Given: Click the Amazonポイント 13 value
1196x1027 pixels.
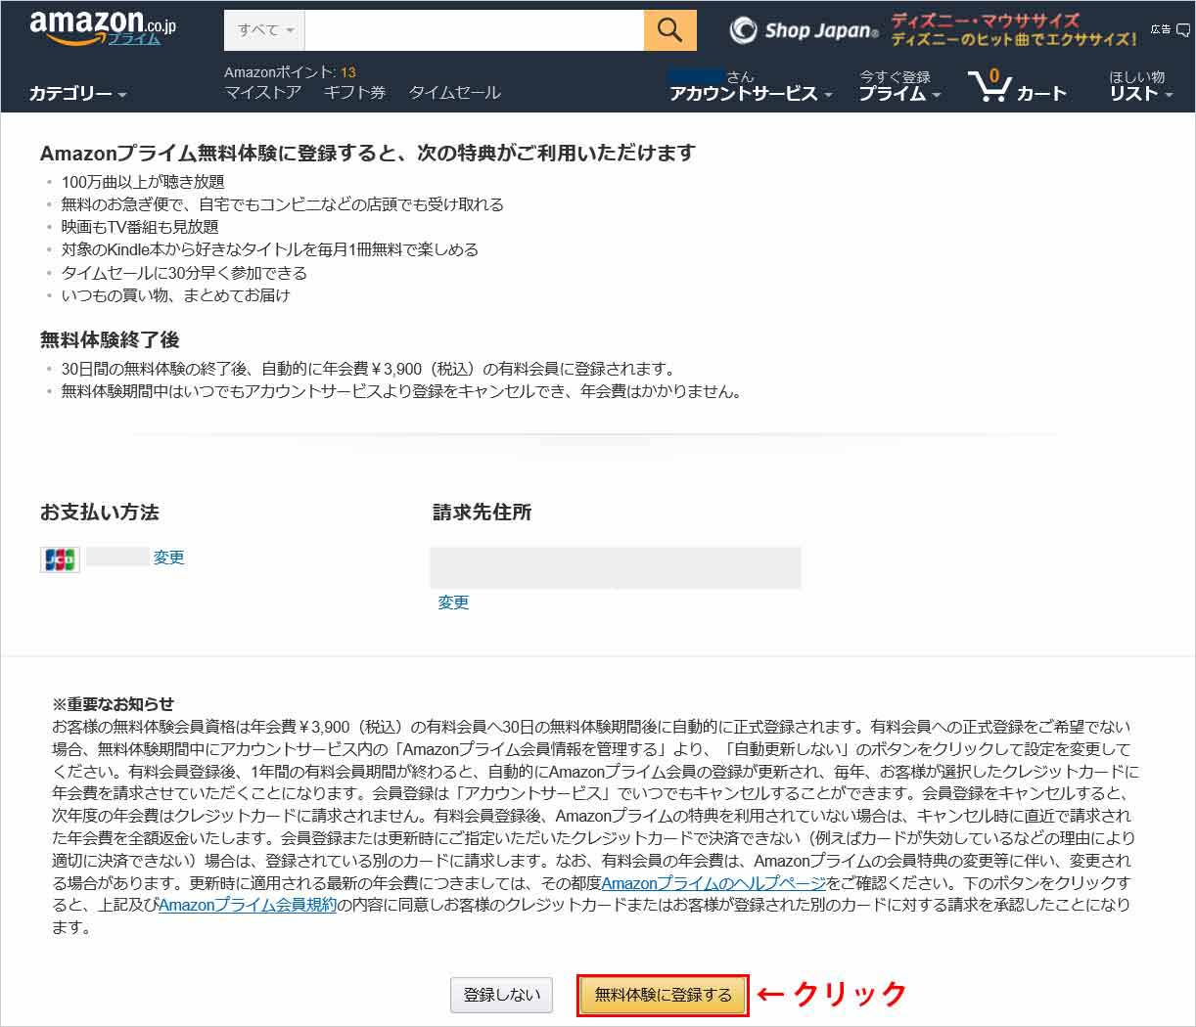Looking at the screenshot, I should pos(348,72).
